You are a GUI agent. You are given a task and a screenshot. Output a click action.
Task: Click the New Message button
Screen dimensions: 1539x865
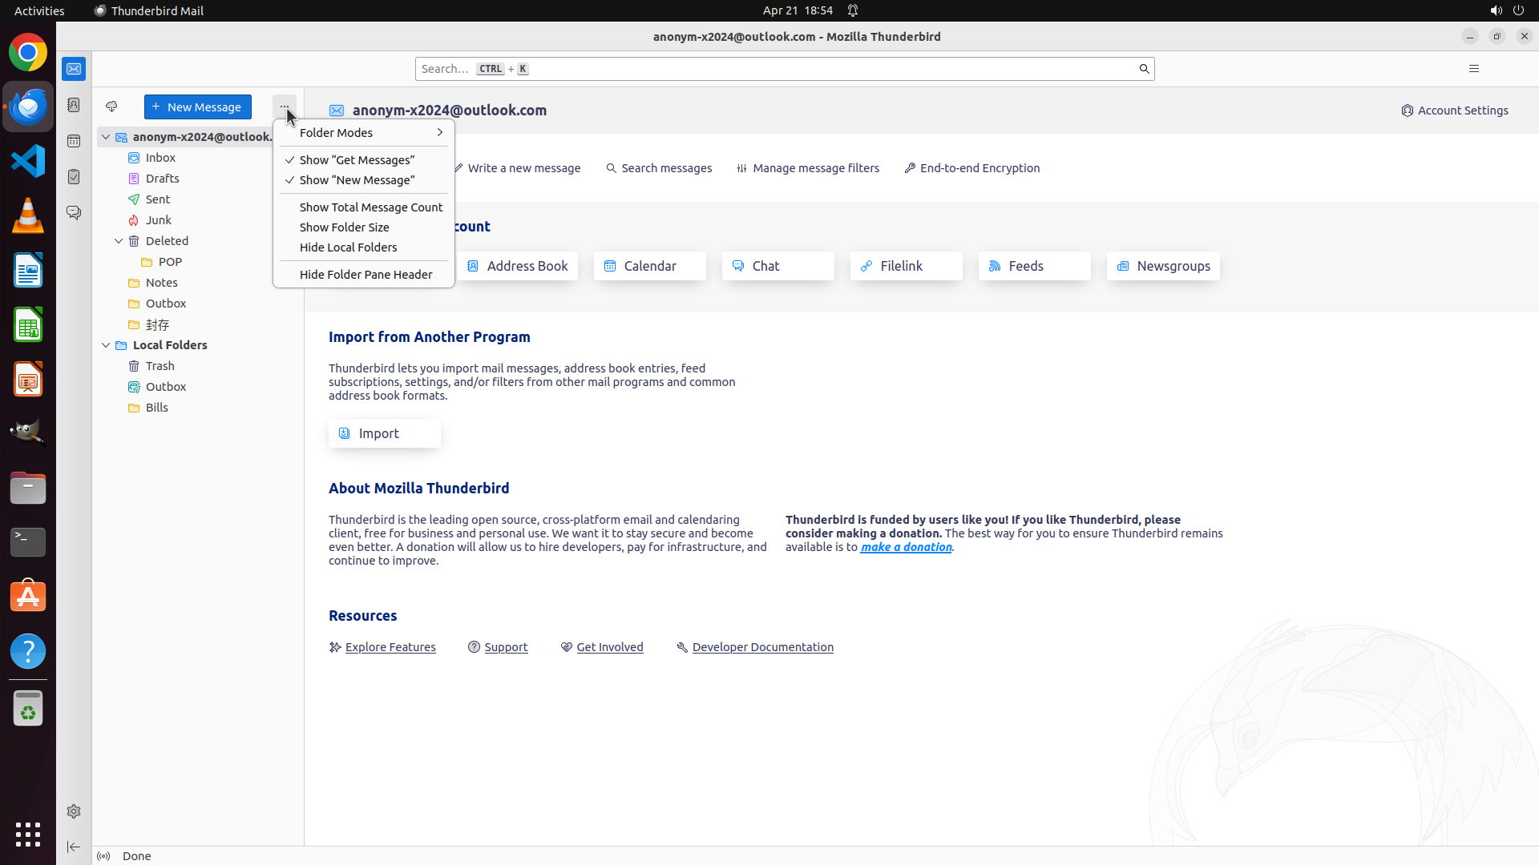point(197,107)
